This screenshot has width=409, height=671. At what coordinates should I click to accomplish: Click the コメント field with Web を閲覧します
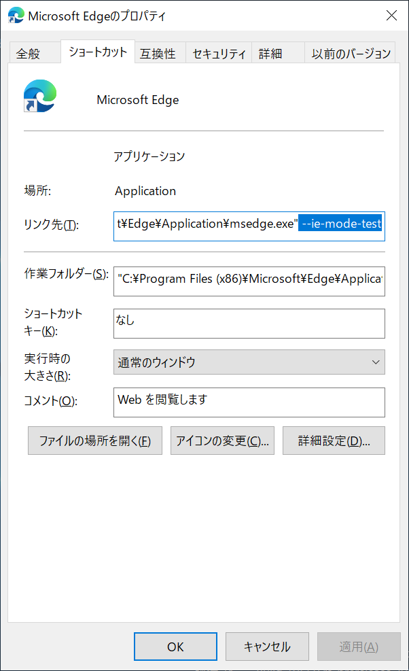249,402
